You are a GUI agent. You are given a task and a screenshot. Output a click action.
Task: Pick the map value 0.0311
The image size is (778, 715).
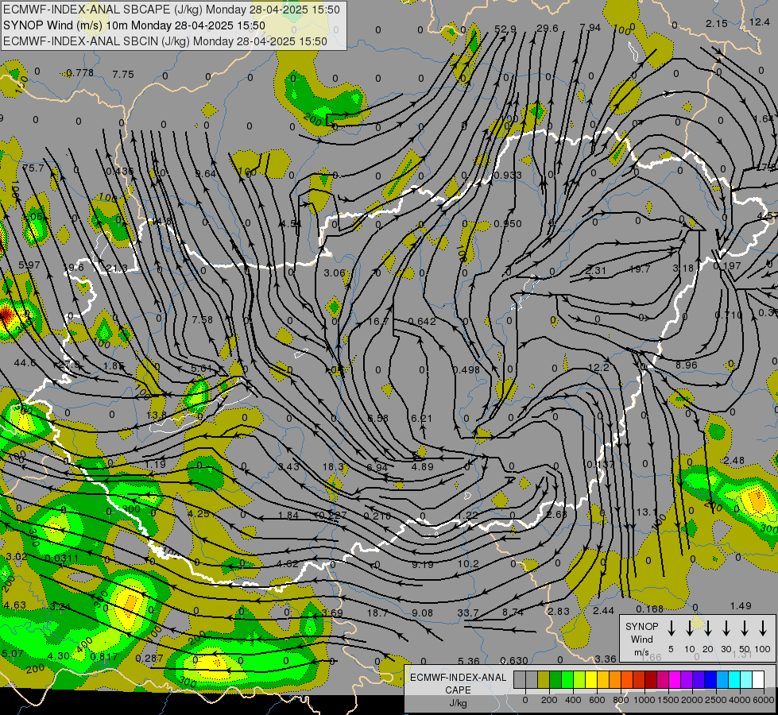(x=61, y=558)
